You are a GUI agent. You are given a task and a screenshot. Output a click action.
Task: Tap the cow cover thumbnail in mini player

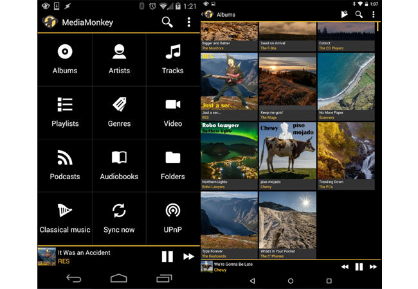tap(206, 267)
